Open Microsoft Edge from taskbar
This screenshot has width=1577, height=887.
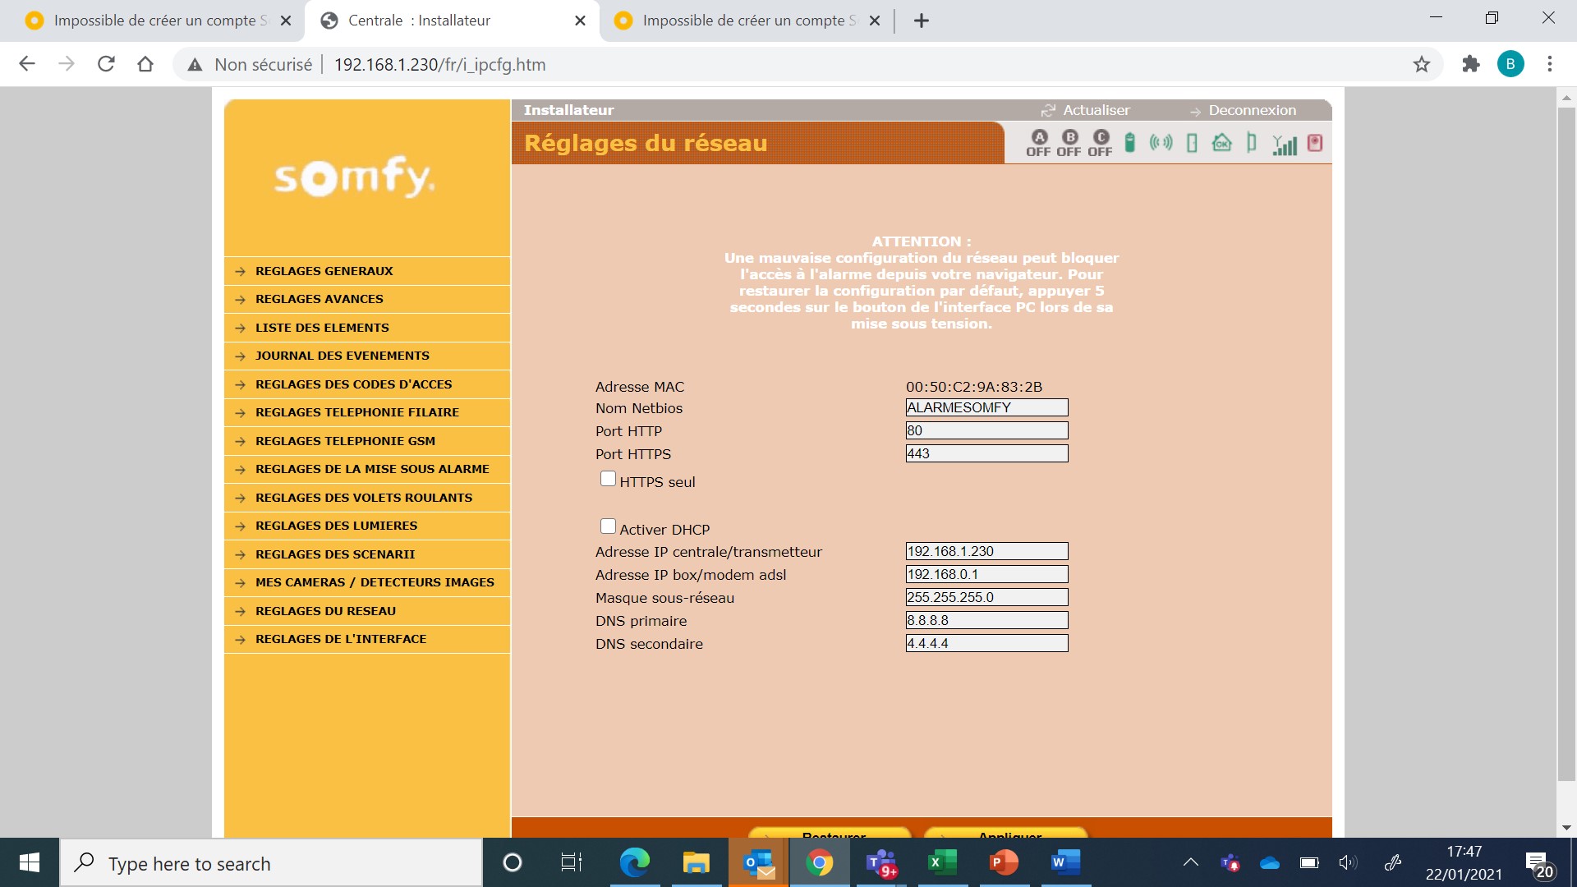click(634, 862)
